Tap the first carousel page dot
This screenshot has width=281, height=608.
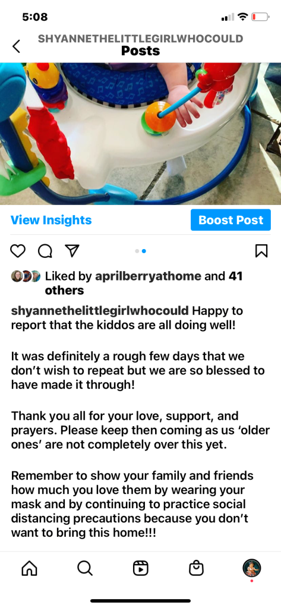click(x=137, y=251)
